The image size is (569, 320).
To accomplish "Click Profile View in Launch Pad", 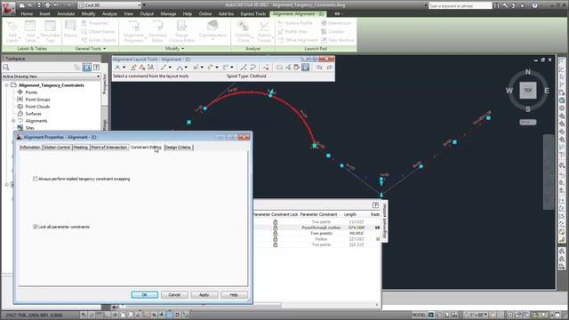I will point(293,32).
